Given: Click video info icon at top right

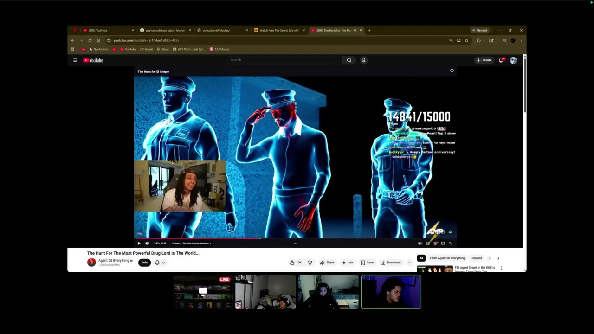Looking at the screenshot, I should [x=452, y=71].
